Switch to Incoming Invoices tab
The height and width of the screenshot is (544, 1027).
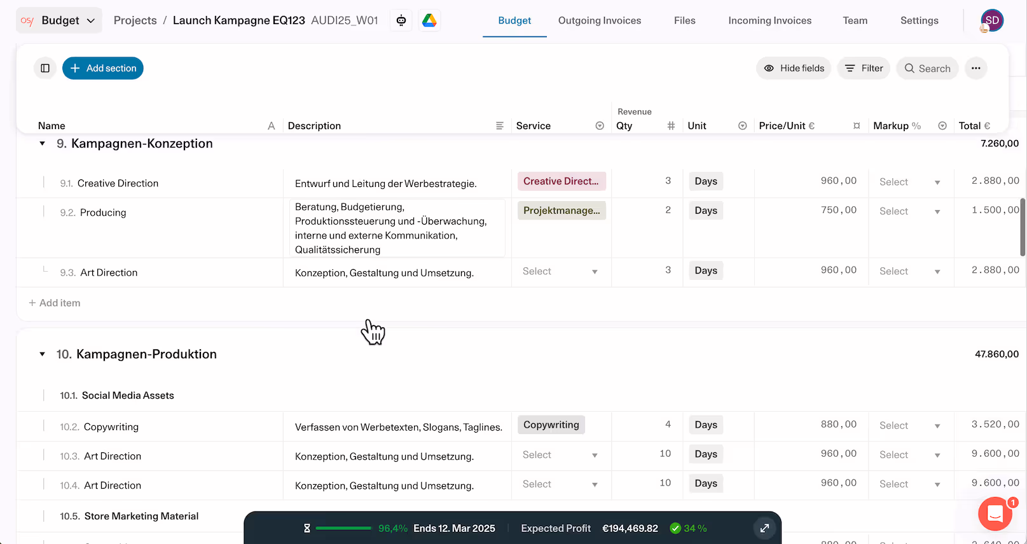[x=770, y=20]
